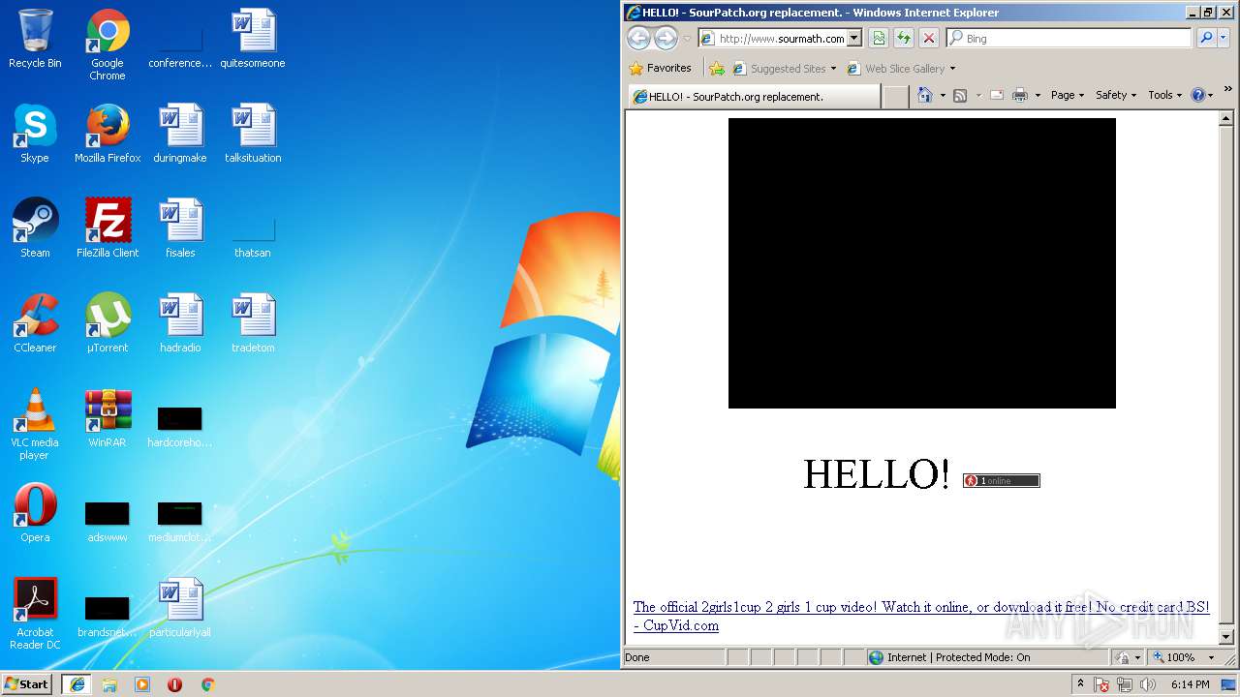
Task: Expand the command bar overflow chevron
Action: (1227, 90)
